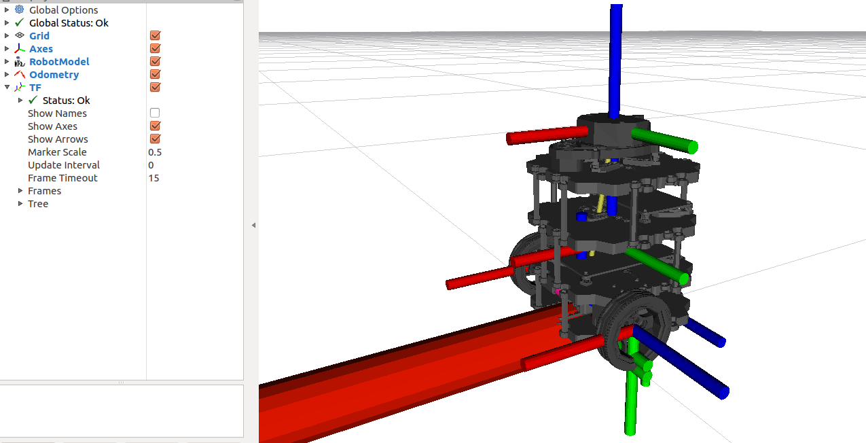
Task: Uncheck Show Arrows for TF
Action: click(155, 139)
